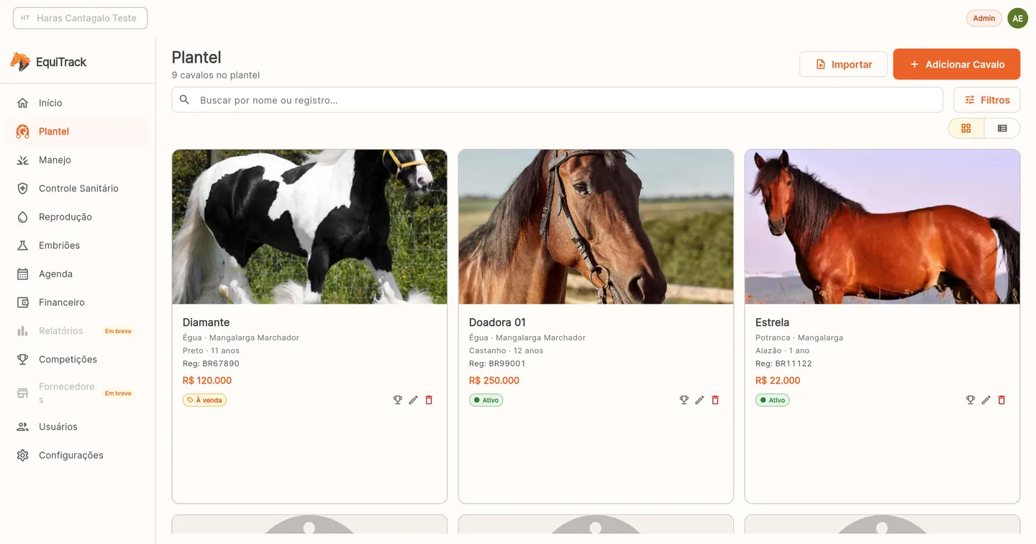Open Competições in the sidebar

pos(78,359)
